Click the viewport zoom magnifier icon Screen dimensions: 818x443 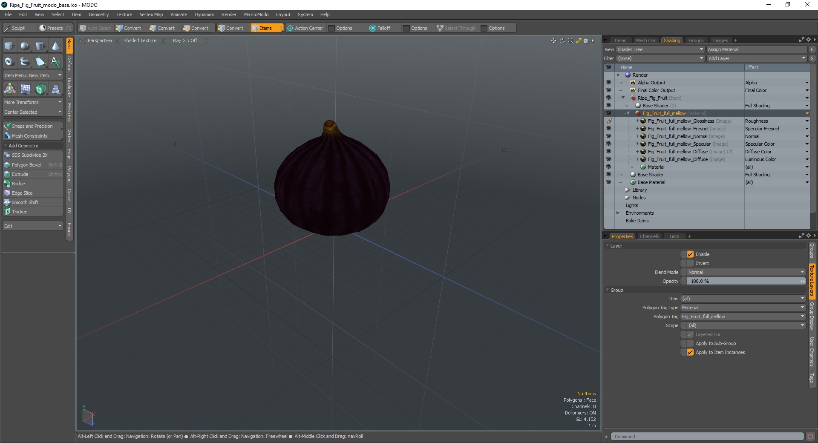pos(570,41)
